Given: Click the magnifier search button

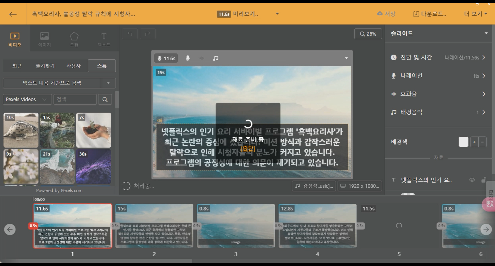Looking at the screenshot, I should click(105, 99).
